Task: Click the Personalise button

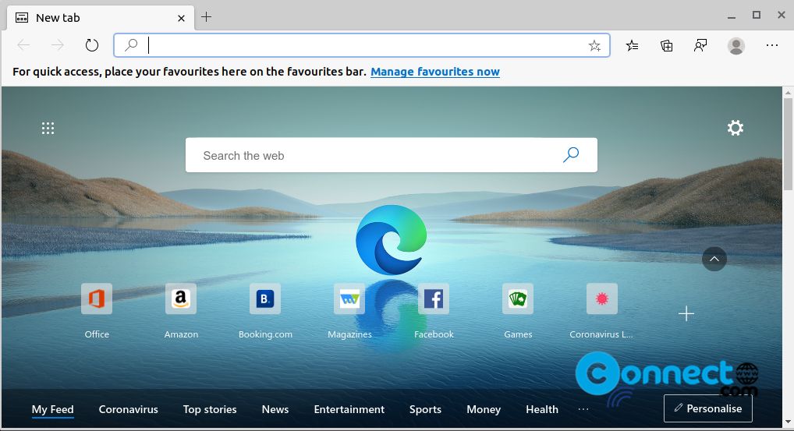Action: (x=708, y=408)
